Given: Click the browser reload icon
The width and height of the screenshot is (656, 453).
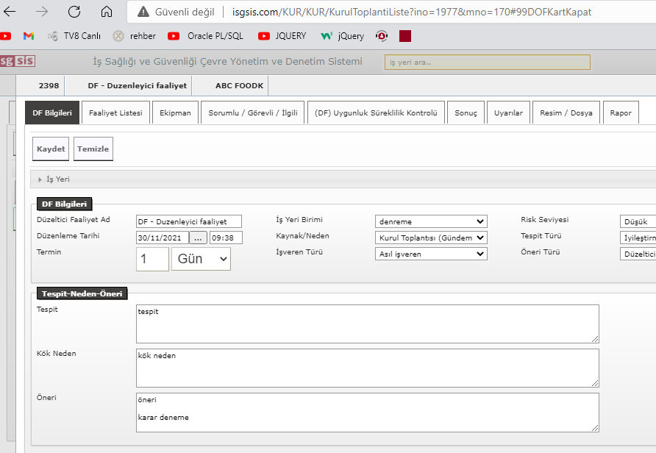Looking at the screenshot, I should 74,12.
